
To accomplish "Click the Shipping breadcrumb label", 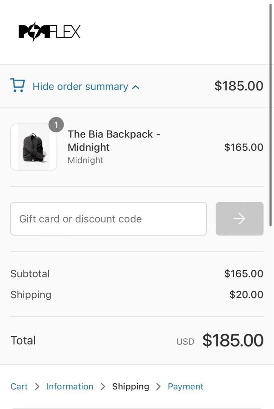I will [130, 386].
